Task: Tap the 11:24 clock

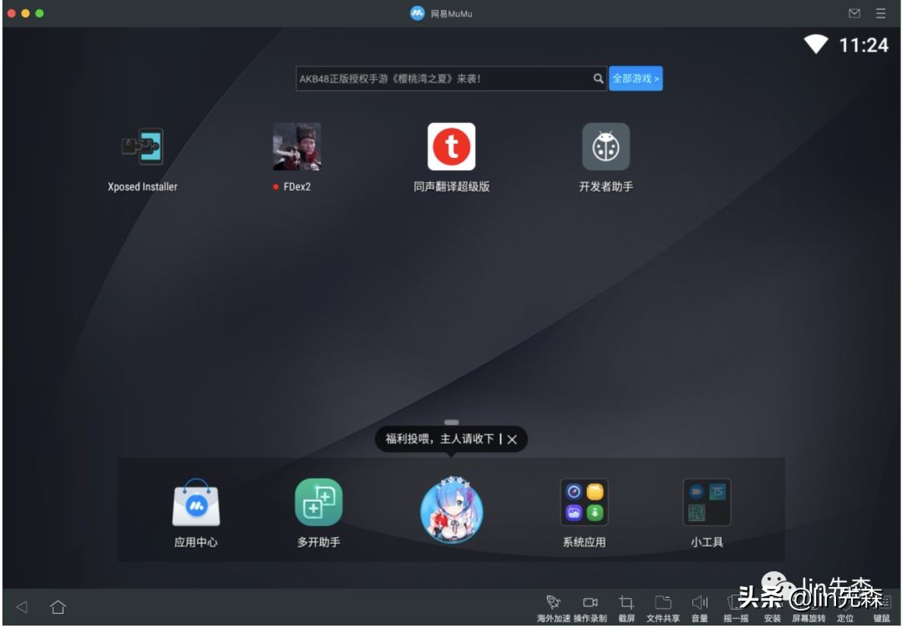Action: 864,45
